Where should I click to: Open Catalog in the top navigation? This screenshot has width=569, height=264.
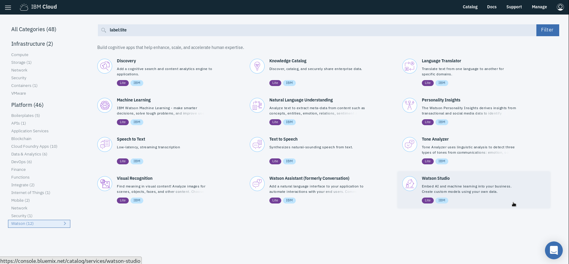click(x=470, y=7)
